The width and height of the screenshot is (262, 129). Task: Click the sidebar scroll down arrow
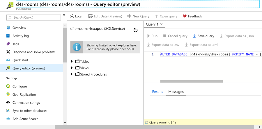[65, 123]
